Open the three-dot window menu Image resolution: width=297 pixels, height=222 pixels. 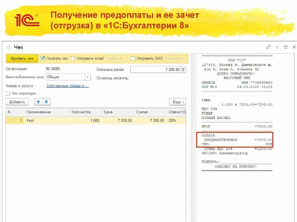coord(277,47)
